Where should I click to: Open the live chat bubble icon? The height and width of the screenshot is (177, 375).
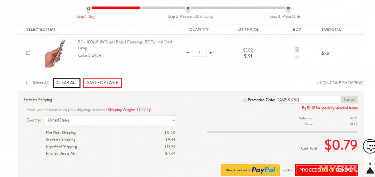pos(369,146)
